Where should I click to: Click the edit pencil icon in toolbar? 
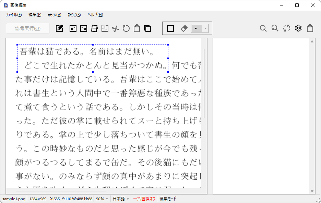coord(59,28)
